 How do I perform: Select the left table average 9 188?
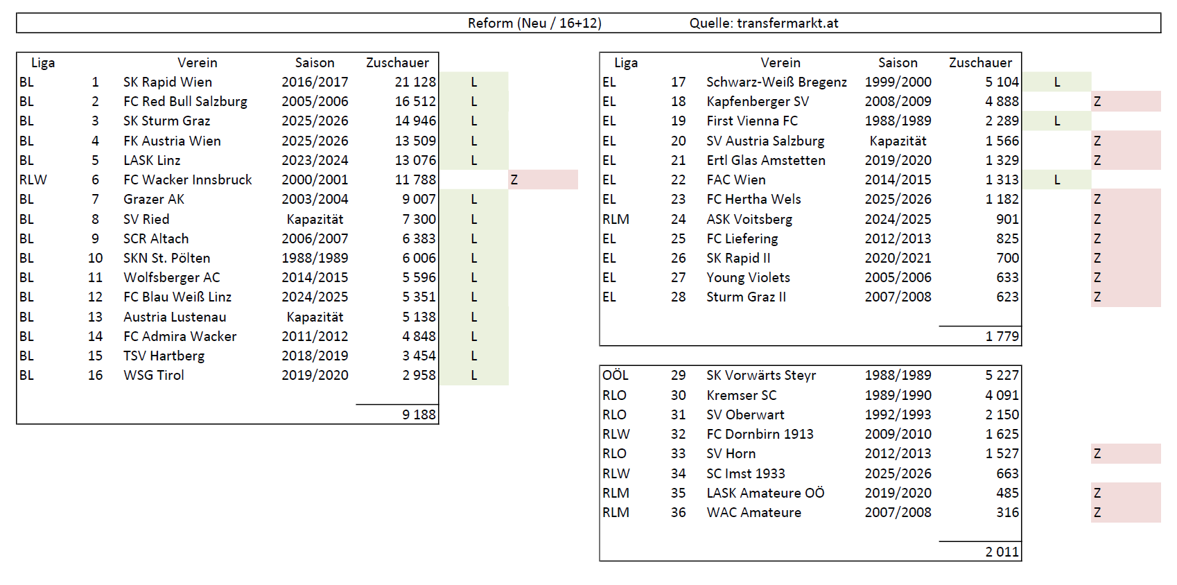click(x=419, y=414)
